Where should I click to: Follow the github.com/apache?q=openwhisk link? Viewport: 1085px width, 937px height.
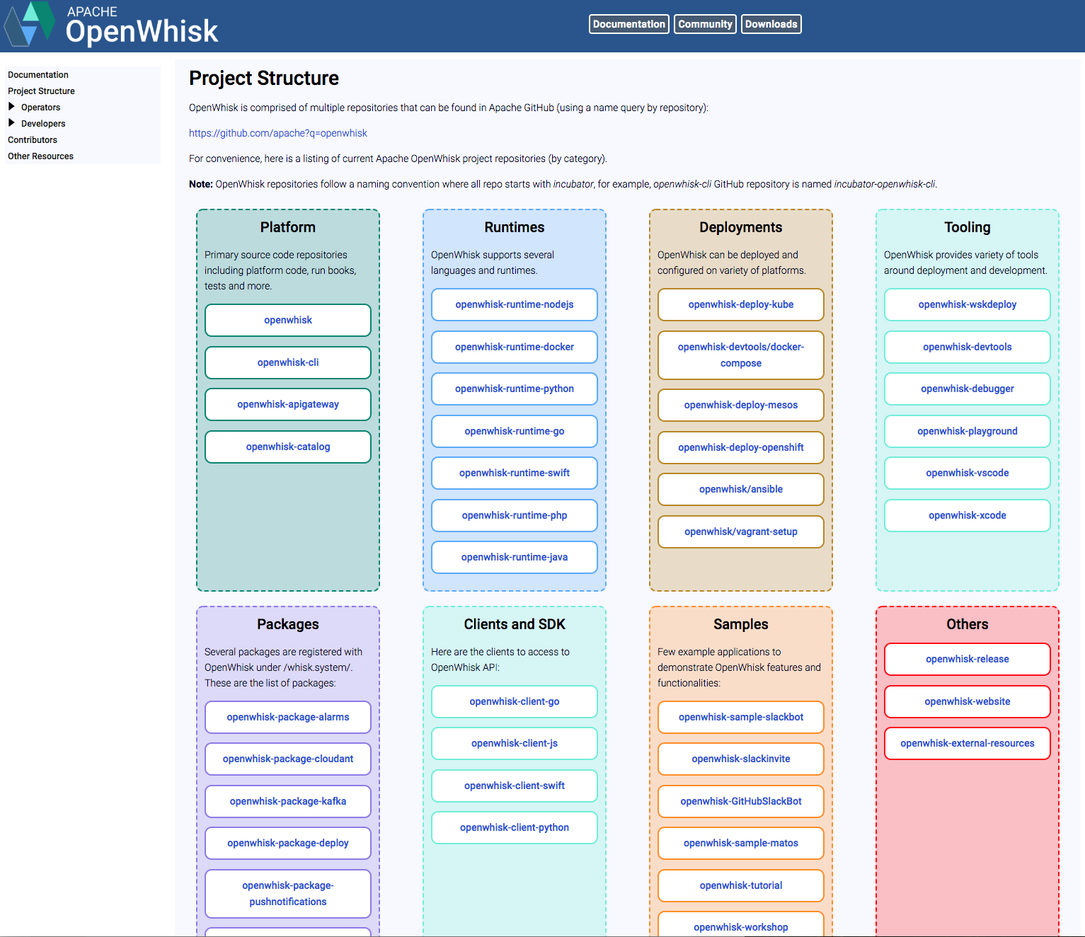pyautogui.click(x=278, y=133)
